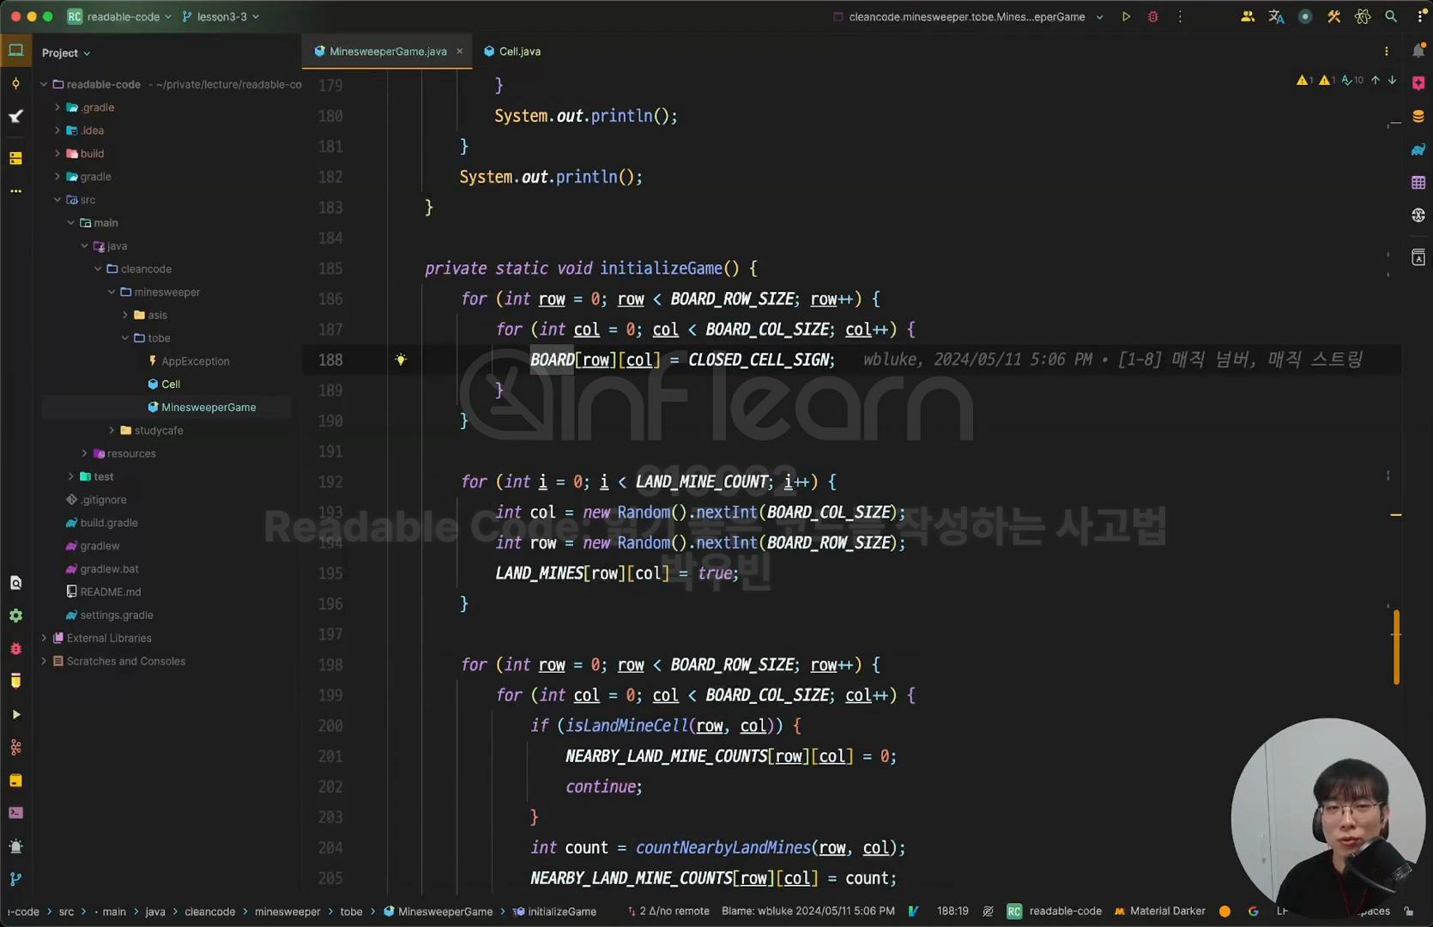Expand the test folder
Viewport: 1433px width, 927px height.
click(x=71, y=476)
